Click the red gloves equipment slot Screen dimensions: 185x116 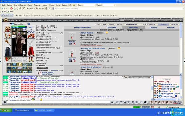point(31,36)
